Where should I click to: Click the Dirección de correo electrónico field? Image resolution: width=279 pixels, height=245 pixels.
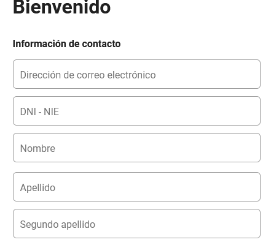pos(136,74)
